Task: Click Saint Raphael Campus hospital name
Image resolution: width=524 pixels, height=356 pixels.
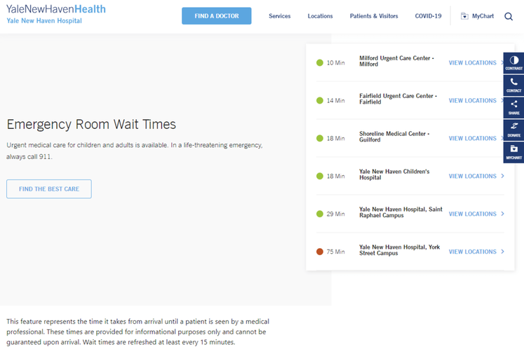Action: click(x=401, y=212)
